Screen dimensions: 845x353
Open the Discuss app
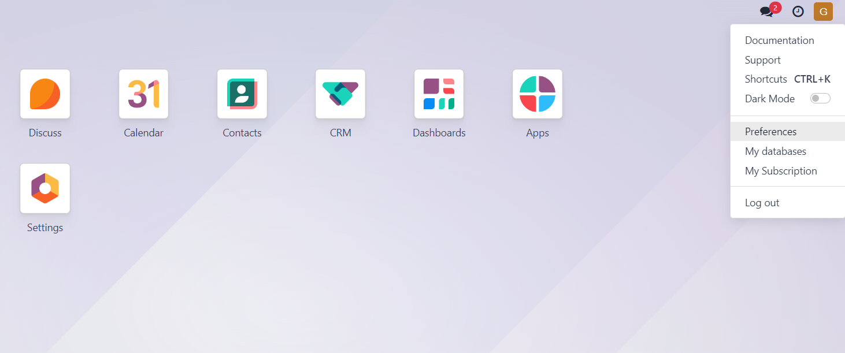[x=45, y=94]
